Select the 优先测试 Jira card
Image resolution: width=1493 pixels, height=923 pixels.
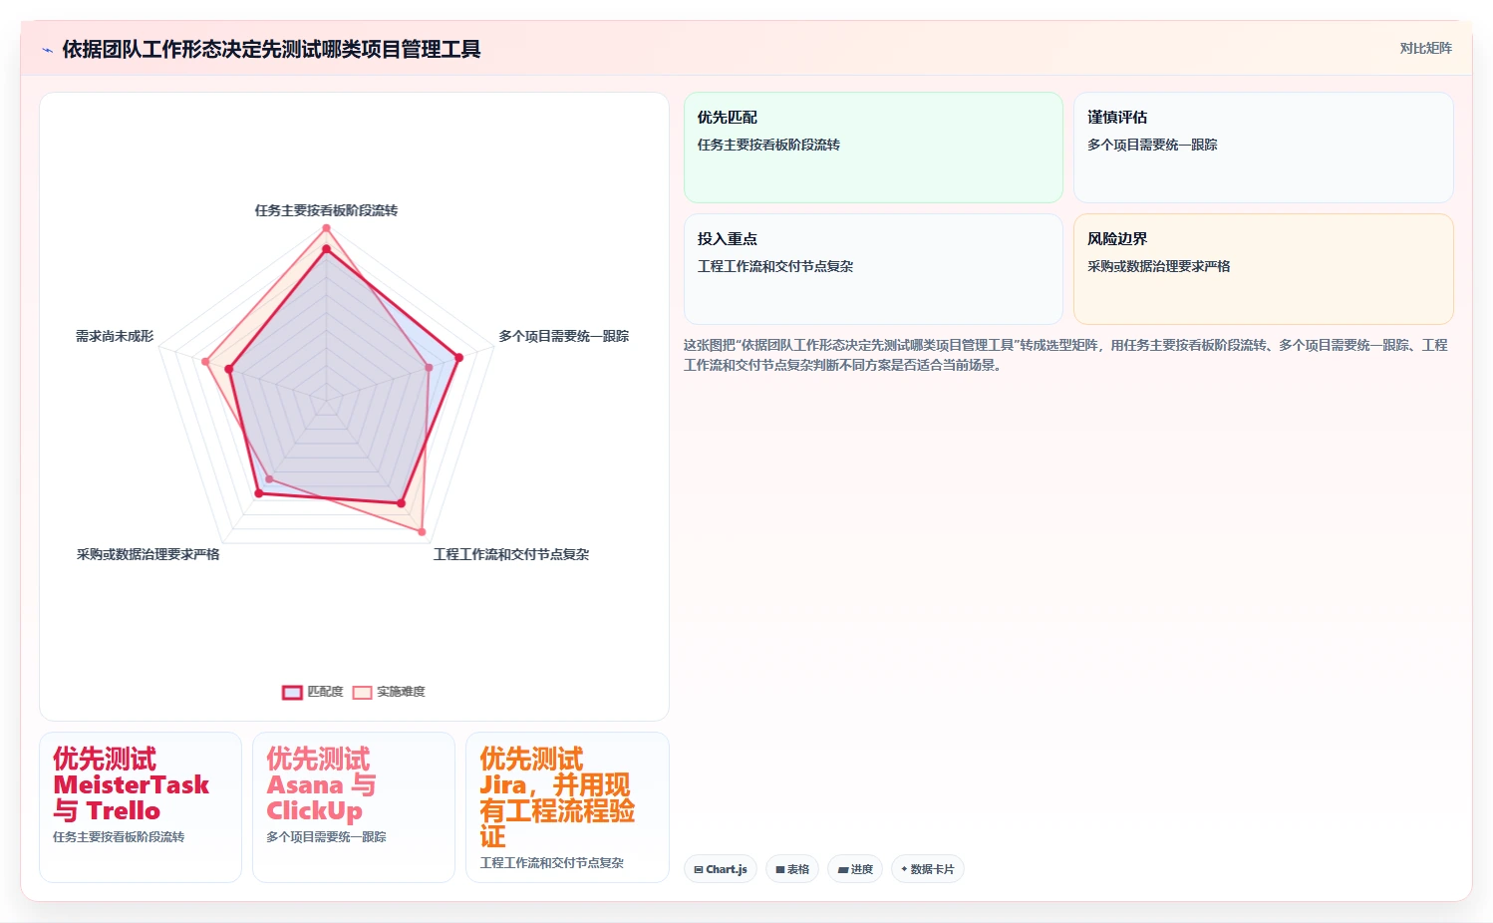pyautogui.click(x=567, y=807)
